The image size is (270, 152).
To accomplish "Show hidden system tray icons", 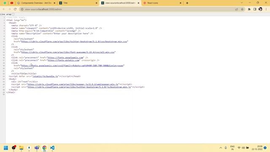I will (221, 148).
